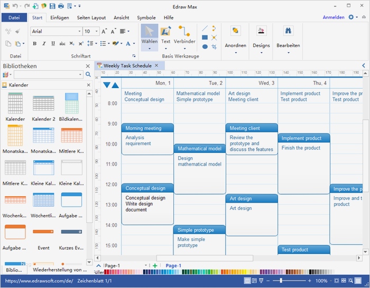Screen dimensions: 370x288
Task: Open the Datei menu
Action: coord(14,17)
